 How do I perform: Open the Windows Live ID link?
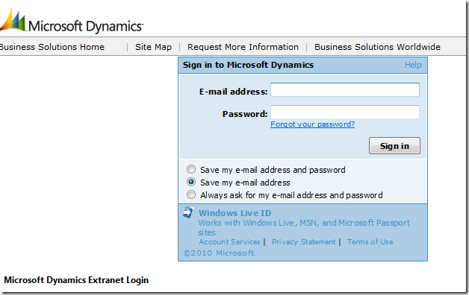tap(235, 213)
